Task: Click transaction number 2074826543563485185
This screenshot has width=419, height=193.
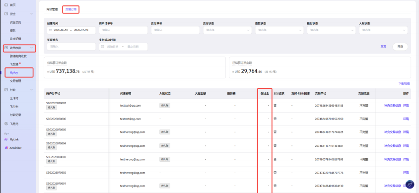Action: tap(329, 106)
